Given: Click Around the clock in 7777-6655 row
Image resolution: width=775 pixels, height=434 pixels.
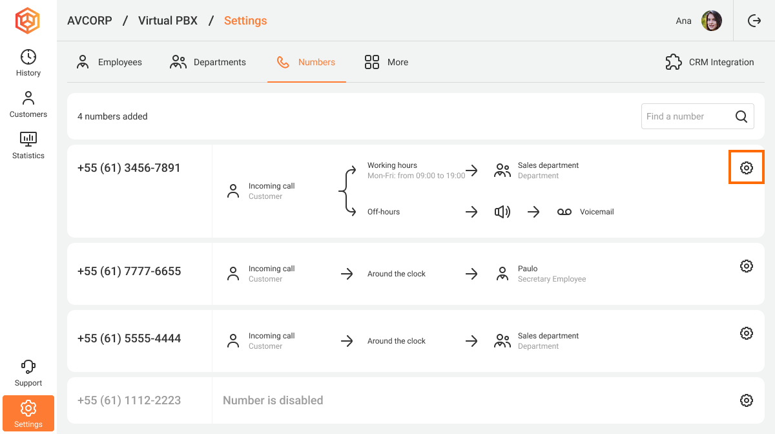Looking at the screenshot, I should (397, 274).
